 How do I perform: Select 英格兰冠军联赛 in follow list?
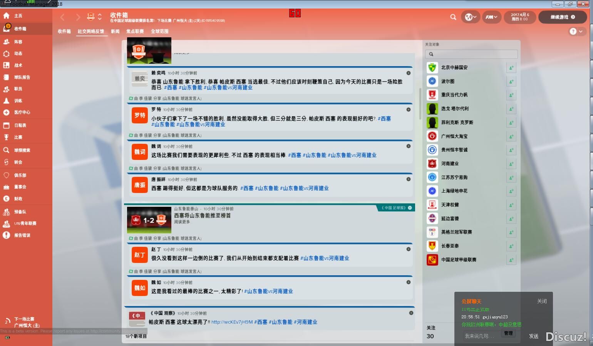tap(456, 232)
